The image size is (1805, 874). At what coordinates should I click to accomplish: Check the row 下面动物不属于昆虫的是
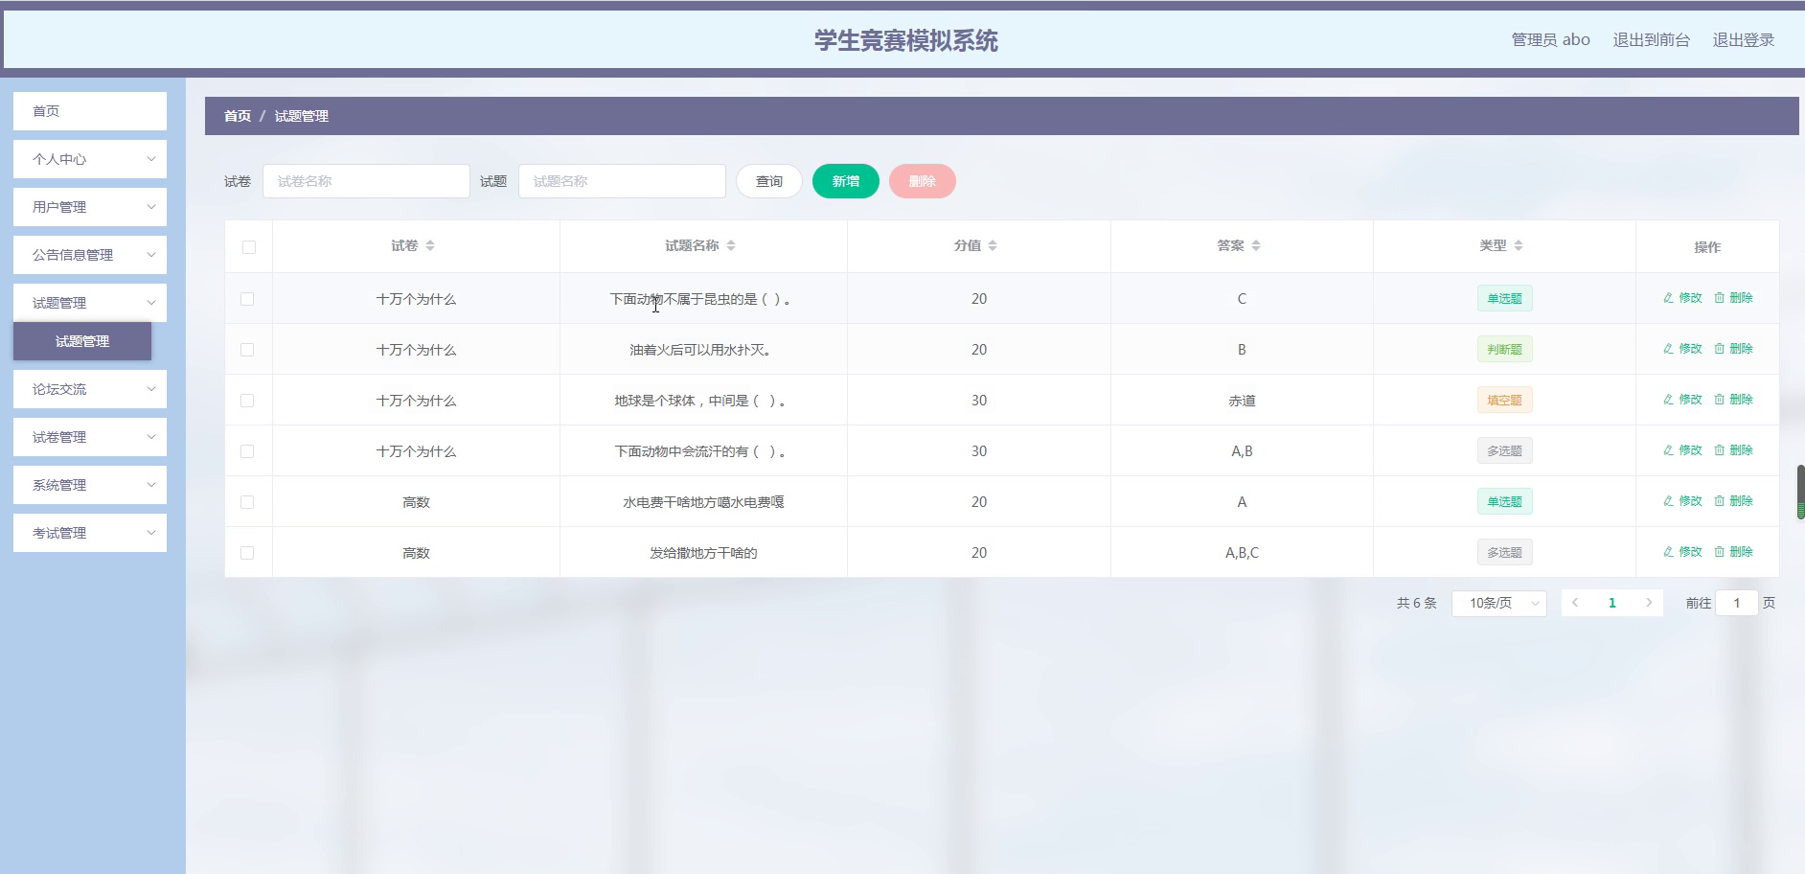[247, 299]
